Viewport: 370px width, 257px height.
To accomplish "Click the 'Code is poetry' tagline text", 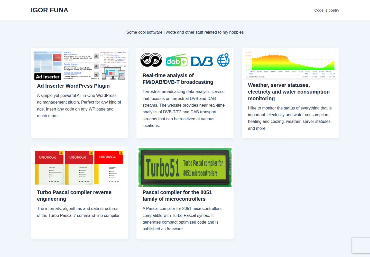I will 327,10.
